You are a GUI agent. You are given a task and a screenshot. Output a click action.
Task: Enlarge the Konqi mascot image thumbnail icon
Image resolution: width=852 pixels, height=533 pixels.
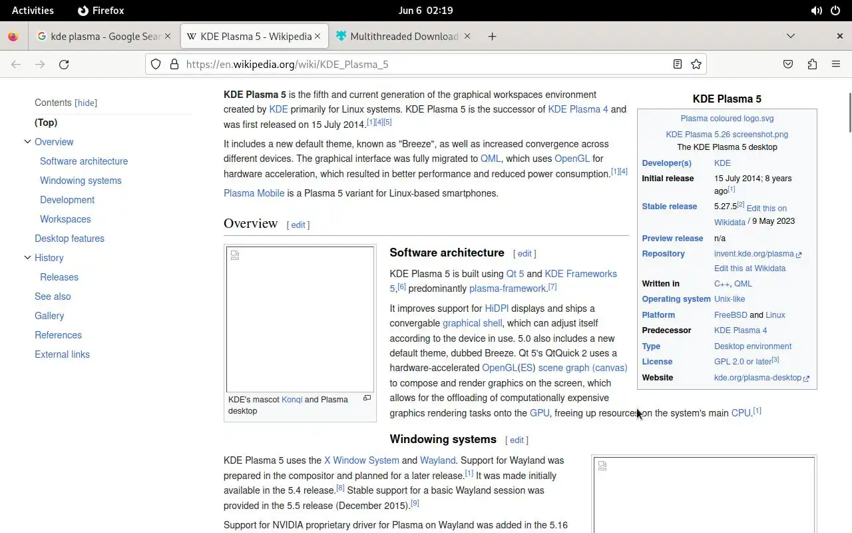point(367,398)
